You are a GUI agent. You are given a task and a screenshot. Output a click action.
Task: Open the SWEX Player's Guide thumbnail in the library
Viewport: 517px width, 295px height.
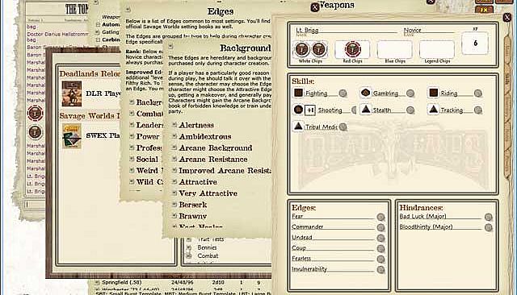pyautogui.click(x=72, y=136)
